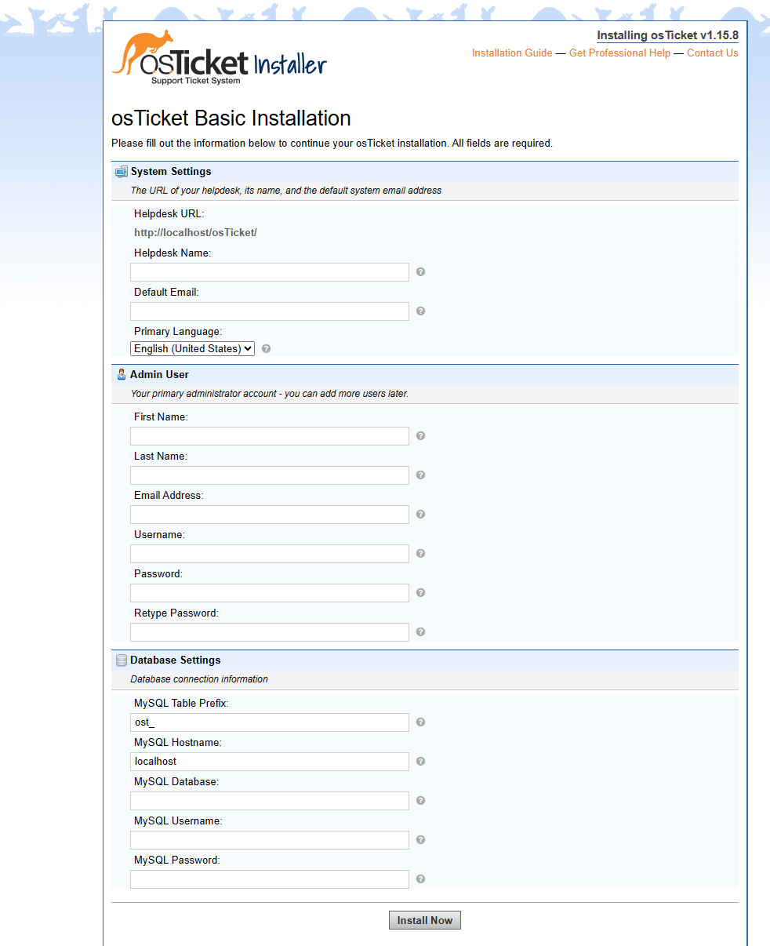Click the help icon beside Default Email
Image resolution: width=770 pixels, height=946 pixels.
click(420, 311)
